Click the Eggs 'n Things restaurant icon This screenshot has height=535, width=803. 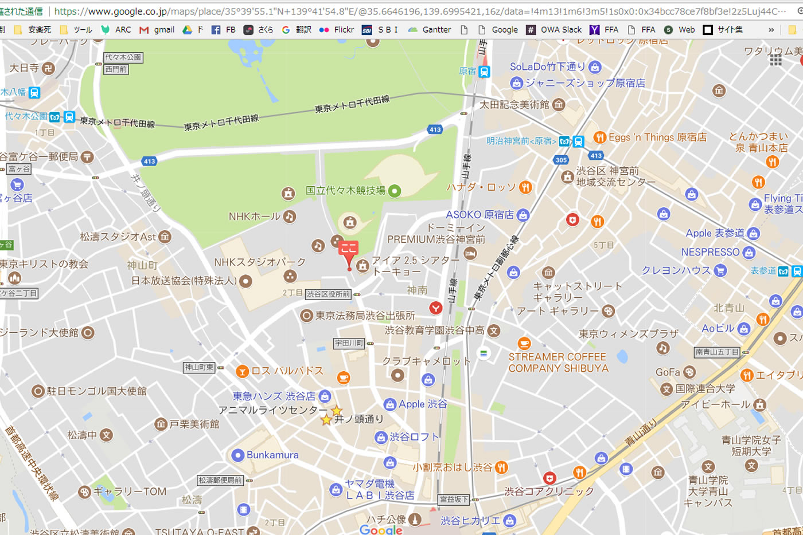point(600,137)
